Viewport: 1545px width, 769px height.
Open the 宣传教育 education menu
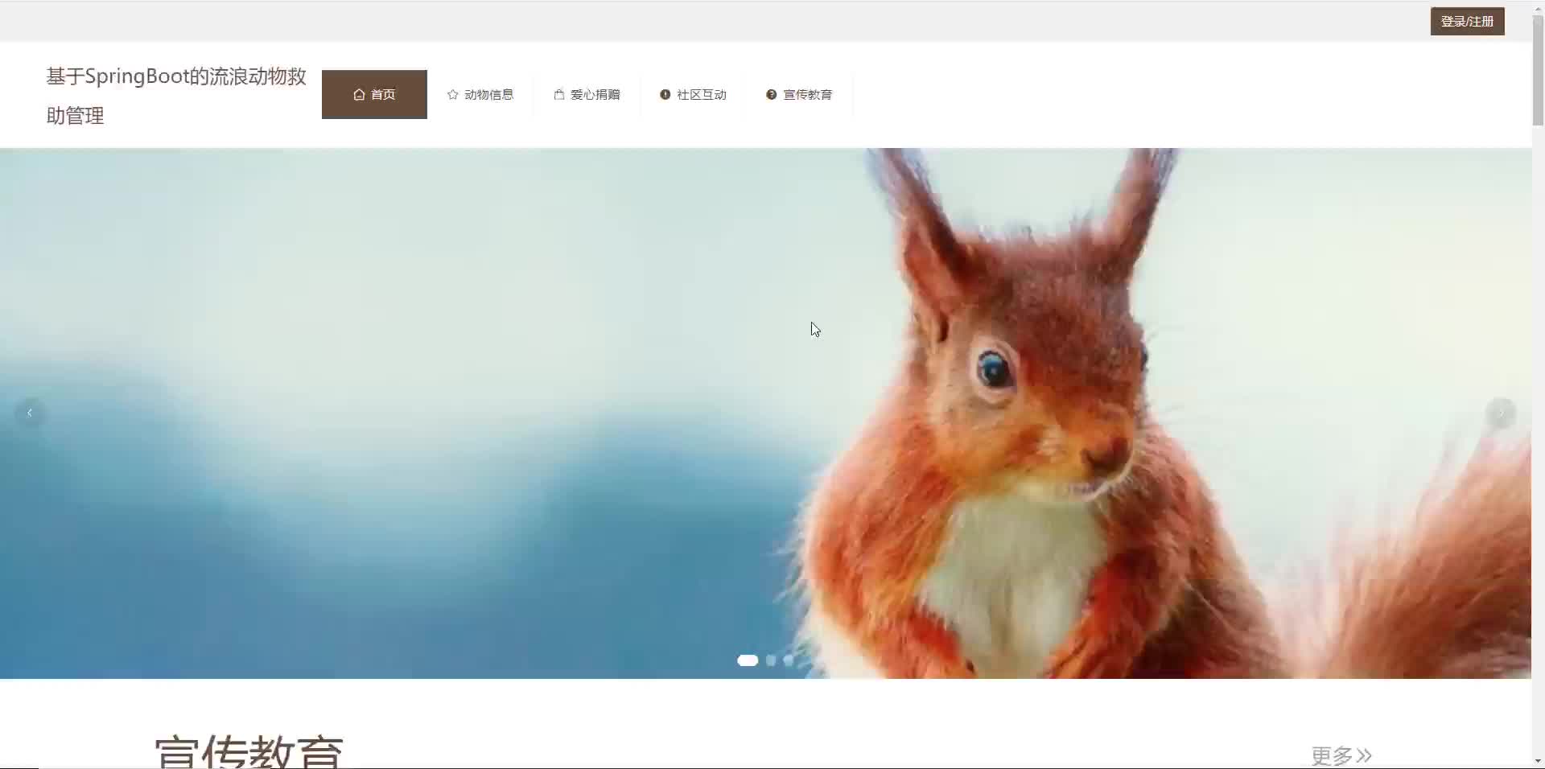(799, 95)
